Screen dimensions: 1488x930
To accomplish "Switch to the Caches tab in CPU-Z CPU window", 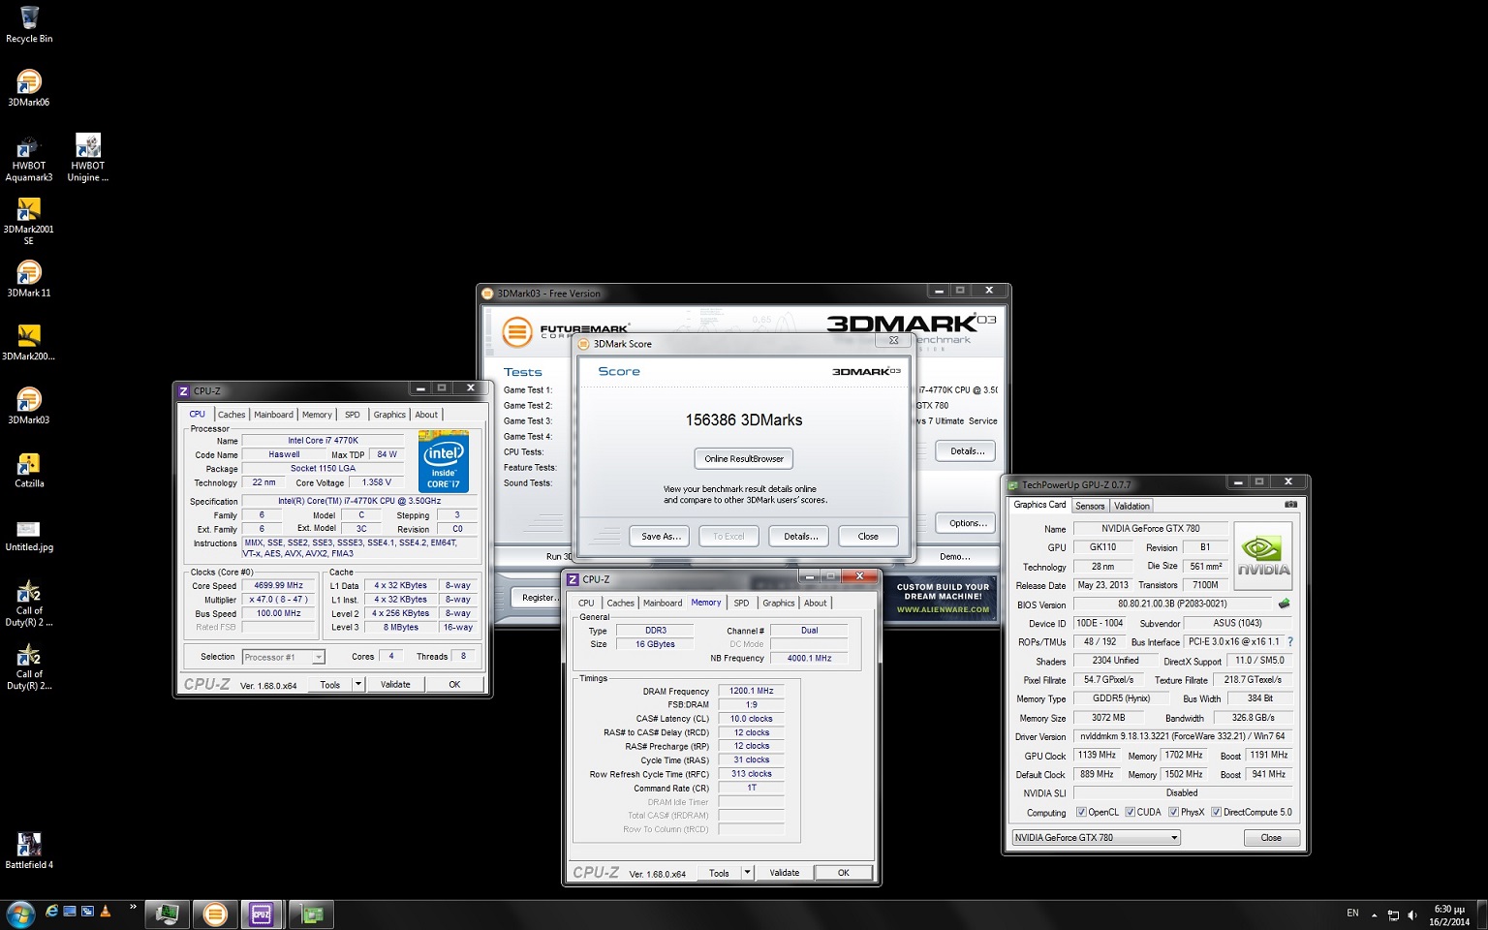I will [x=232, y=415].
